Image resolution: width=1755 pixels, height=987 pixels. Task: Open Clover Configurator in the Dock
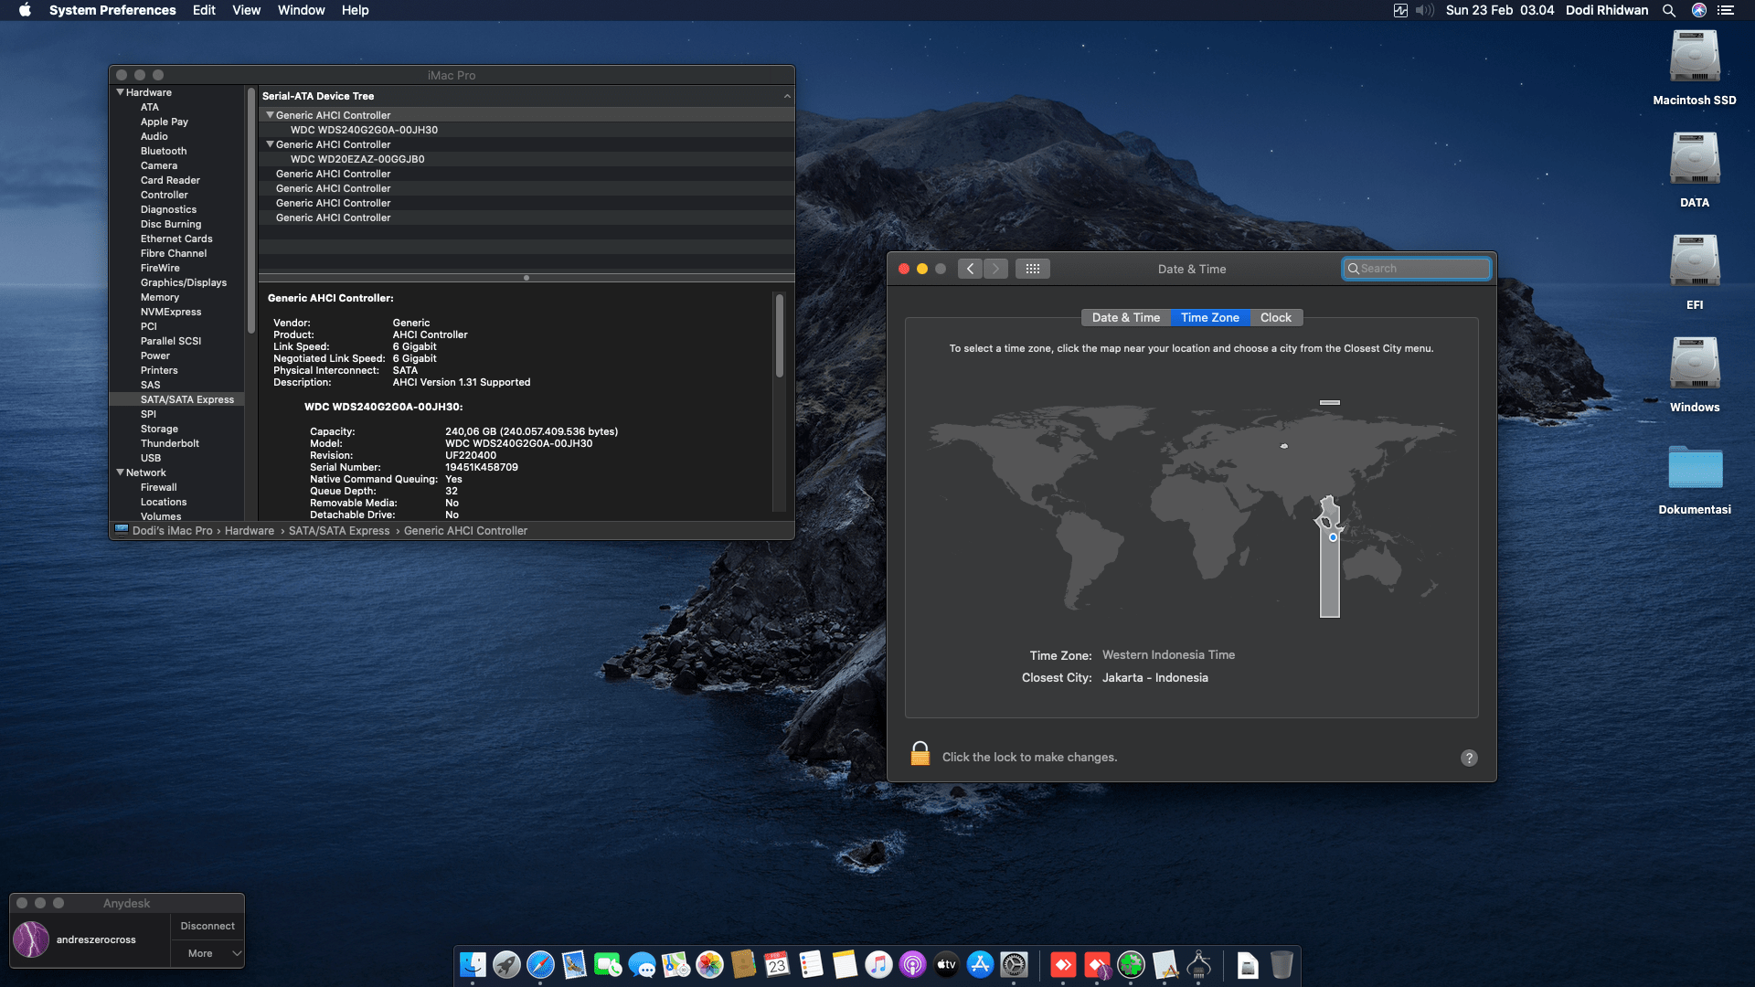coord(1131,964)
